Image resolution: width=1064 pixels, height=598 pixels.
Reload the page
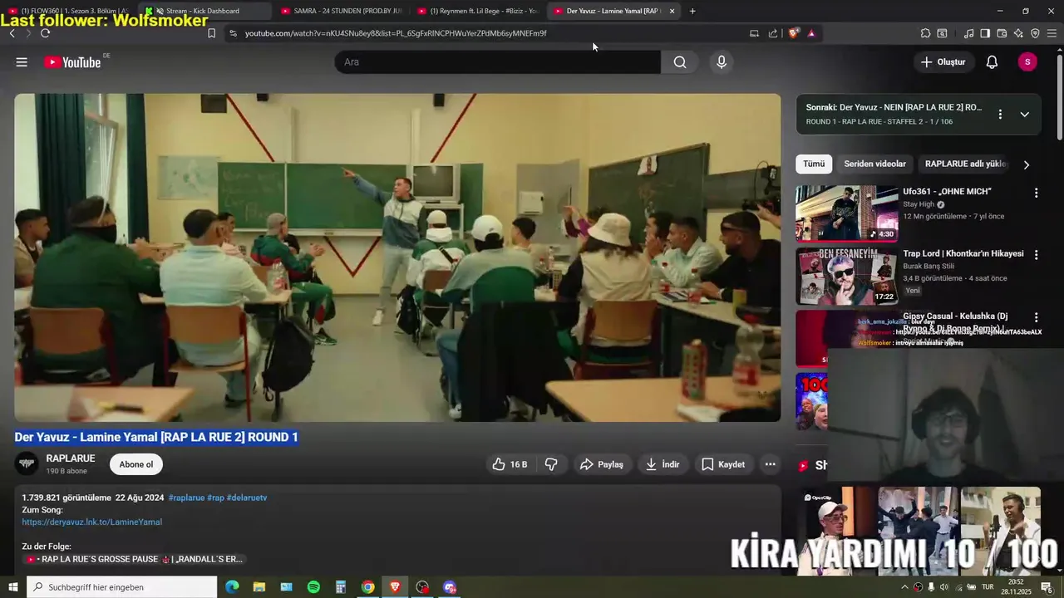click(45, 33)
